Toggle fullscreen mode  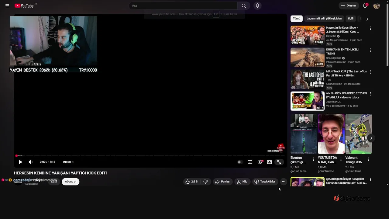(279, 162)
